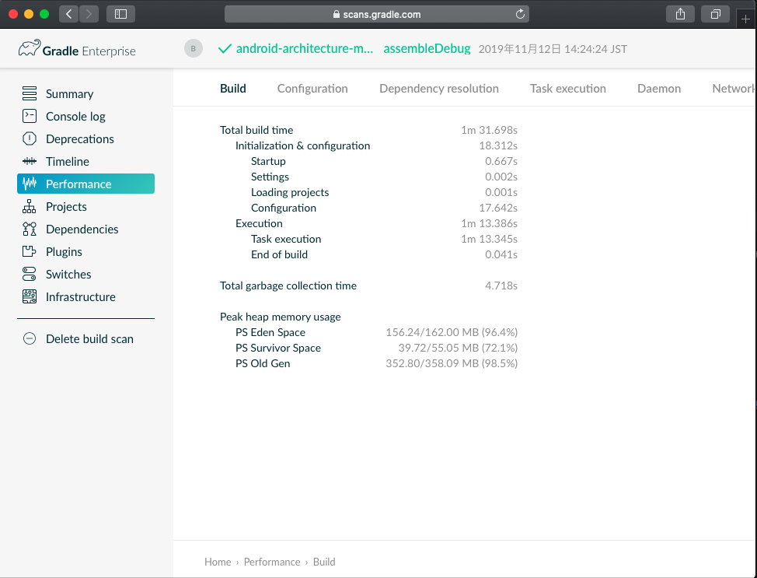Click the Task execution 1m 13.345s value

pyautogui.click(x=489, y=239)
